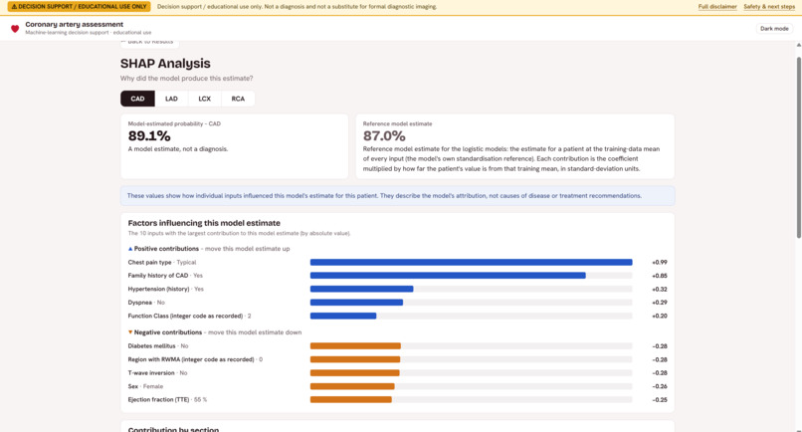The image size is (802, 432).
Task: Click the Chest pain type blue bar
Action: click(471, 262)
